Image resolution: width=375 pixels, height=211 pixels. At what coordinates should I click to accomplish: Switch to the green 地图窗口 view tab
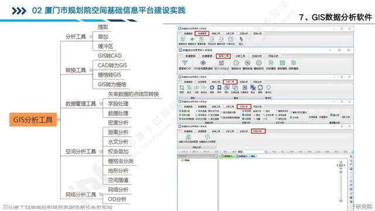click(x=227, y=156)
